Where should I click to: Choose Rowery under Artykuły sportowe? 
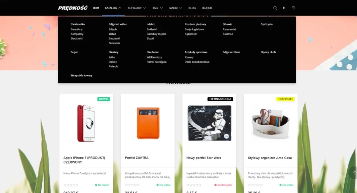(189, 57)
